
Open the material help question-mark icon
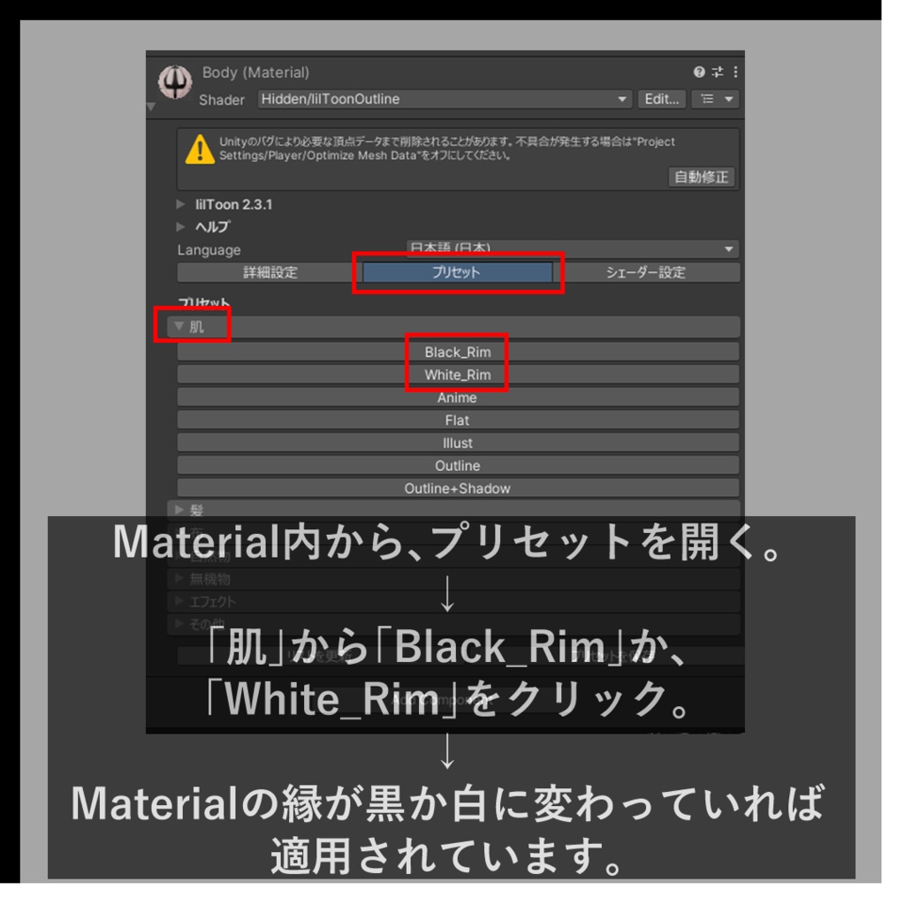(699, 72)
